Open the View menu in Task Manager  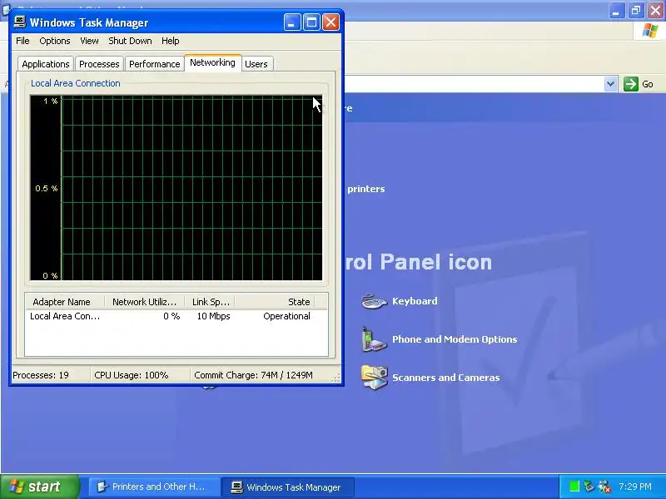pos(89,41)
